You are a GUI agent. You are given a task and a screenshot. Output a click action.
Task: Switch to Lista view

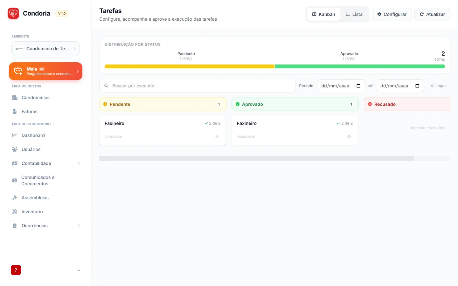pyautogui.click(x=354, y=14)
